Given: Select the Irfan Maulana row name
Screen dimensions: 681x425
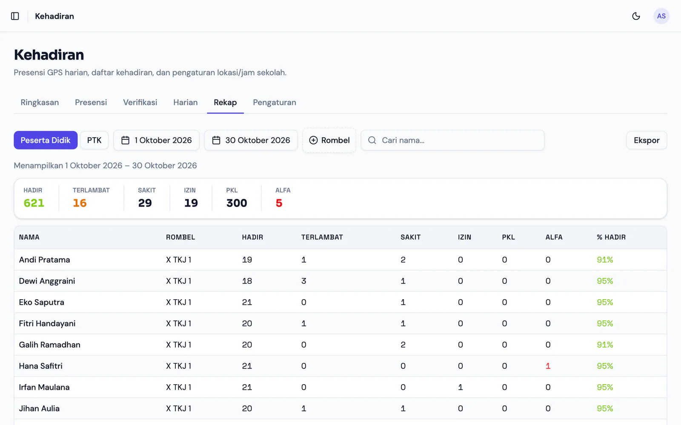Looking at the screenshot, I should [44, 387].
